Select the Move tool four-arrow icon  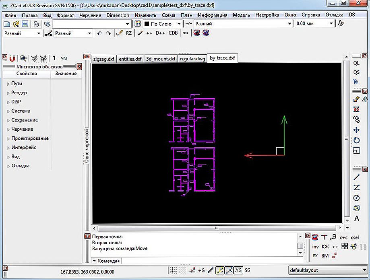356,130
